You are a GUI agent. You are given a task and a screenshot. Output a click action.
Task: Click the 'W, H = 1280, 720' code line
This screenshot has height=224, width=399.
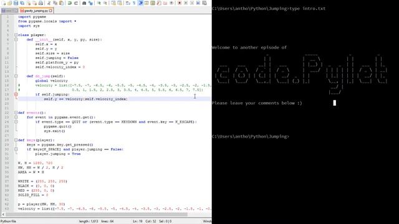[35, 163]
